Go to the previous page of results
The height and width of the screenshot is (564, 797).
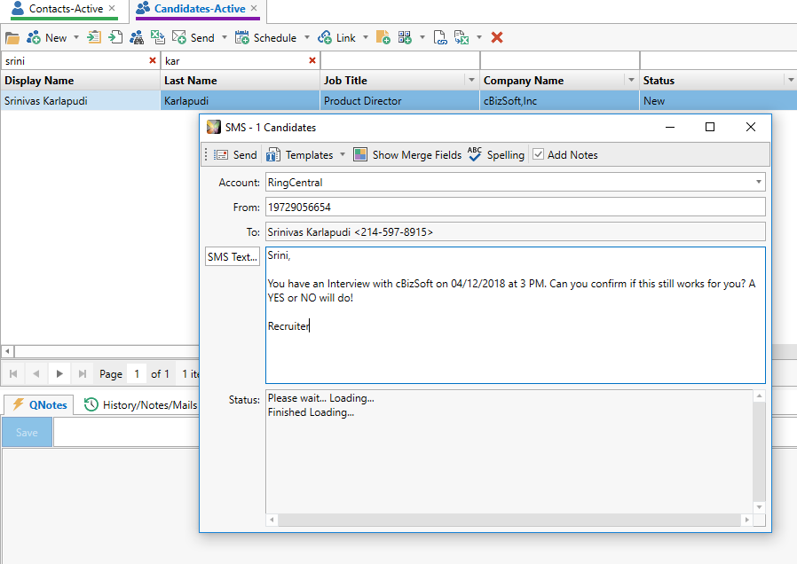pyautogui.click(x=36, y=374)
